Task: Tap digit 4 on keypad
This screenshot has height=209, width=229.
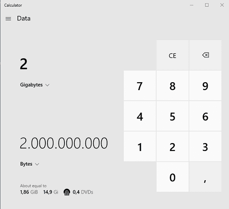Action: coord(139,116)
